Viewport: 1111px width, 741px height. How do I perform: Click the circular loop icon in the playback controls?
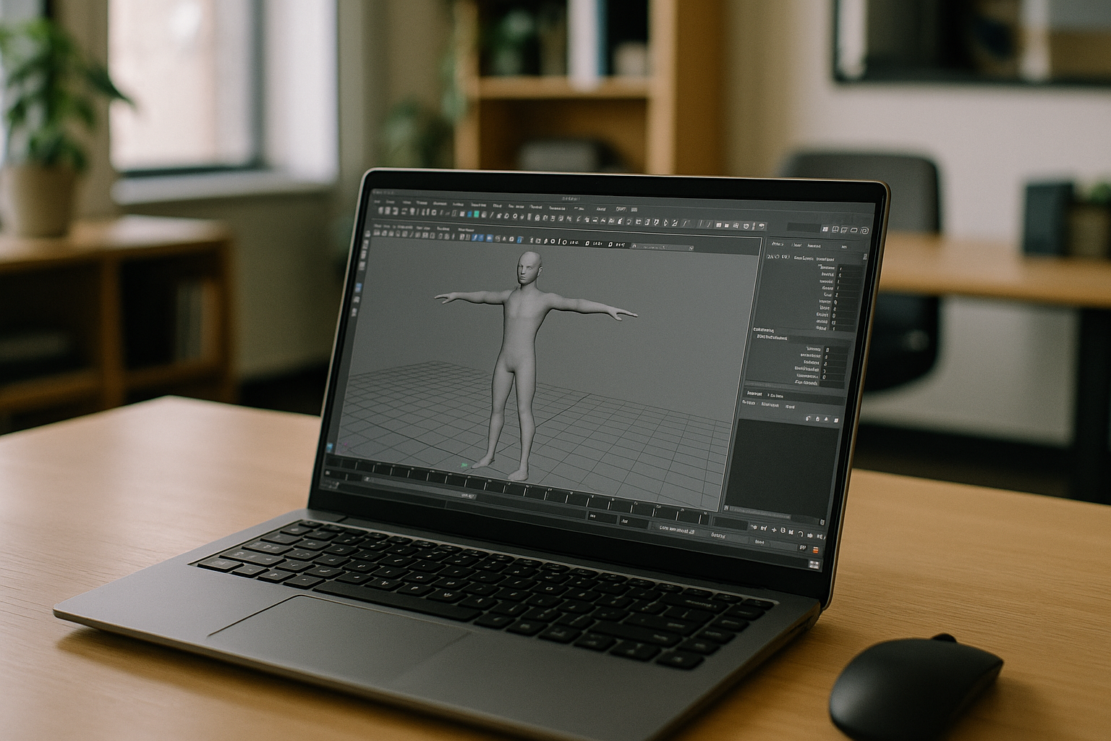[x=801, y=534]
